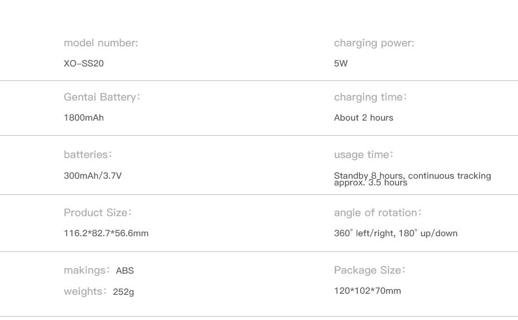
Task: Click the "Product Size:" label
Action: pyautogui.click(x=98, y=213)
